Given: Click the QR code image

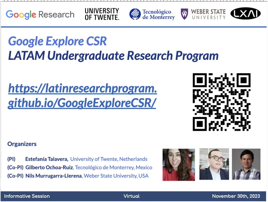Looking at the screenshot, I should click(x=221, y=102).
